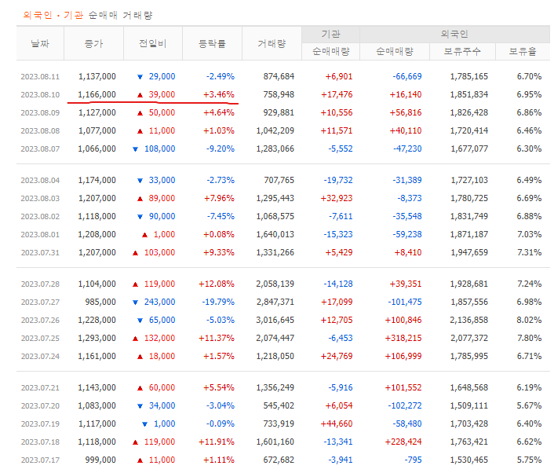The width and height of the screenshot is (554, 473).
Task: Click the 보유율 column header
Action: pos(523,52)
